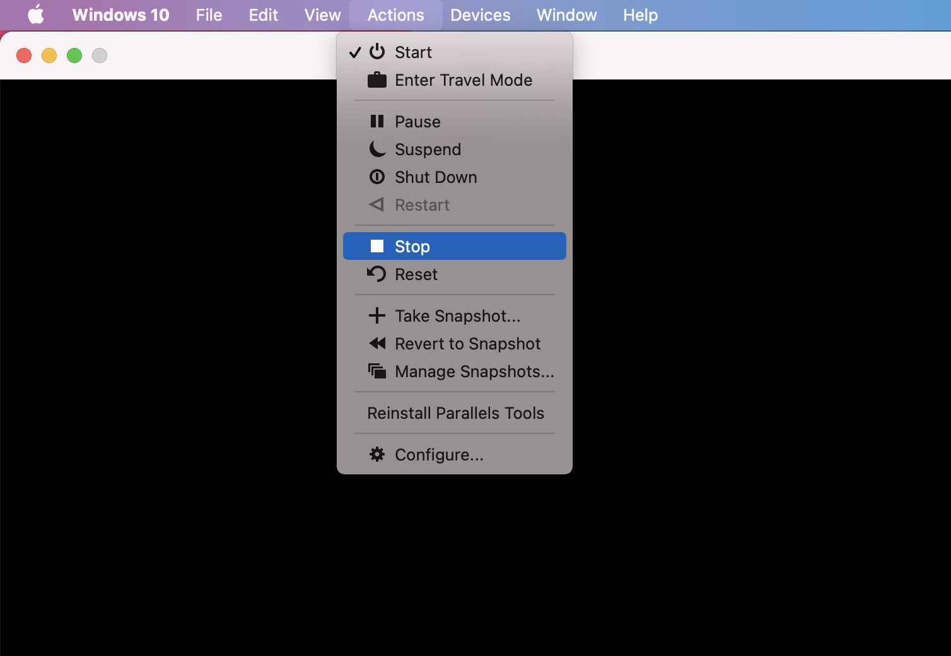Open the View menu
Image resolution: width=951 pixels, height=656 pixels.
322,15
